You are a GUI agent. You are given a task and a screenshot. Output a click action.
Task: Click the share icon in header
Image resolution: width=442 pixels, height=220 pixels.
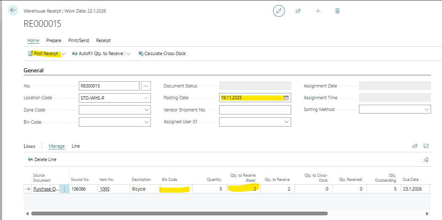coord(298,11)
